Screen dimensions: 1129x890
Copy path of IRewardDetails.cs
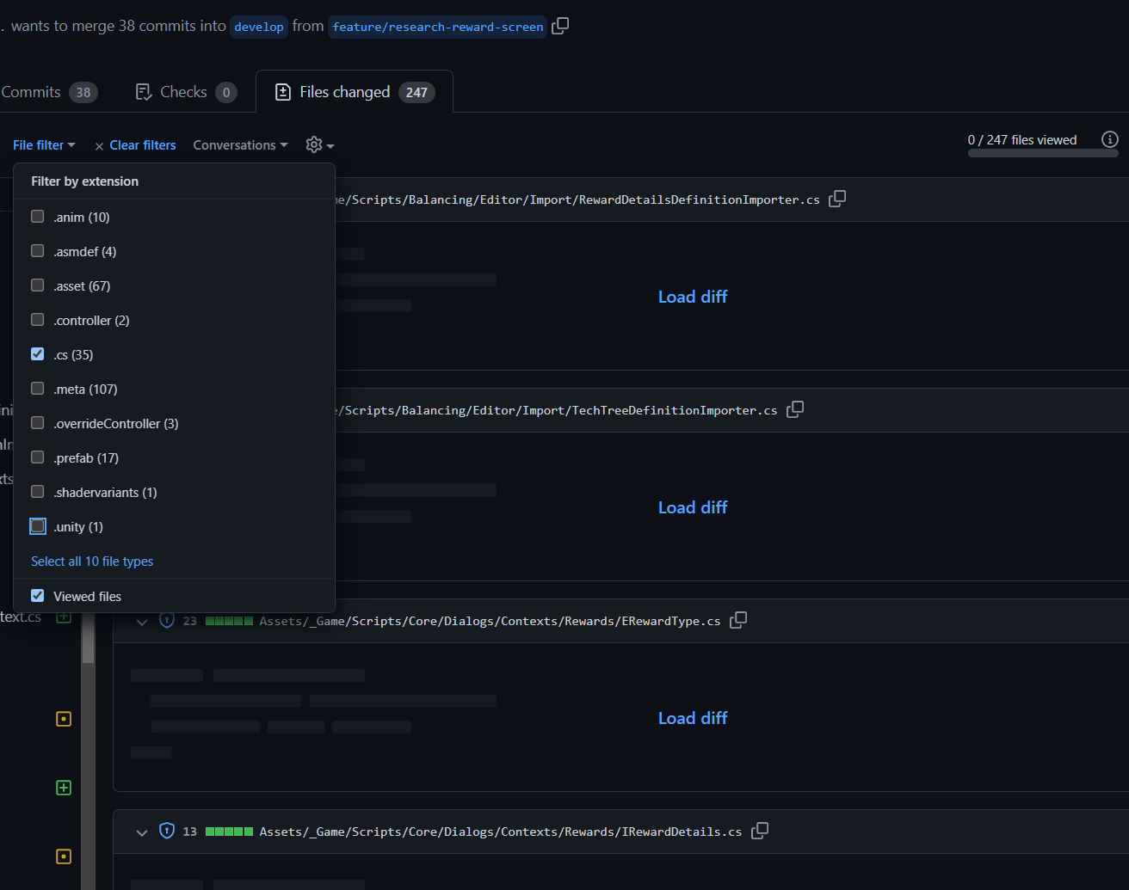coord(760,831)
